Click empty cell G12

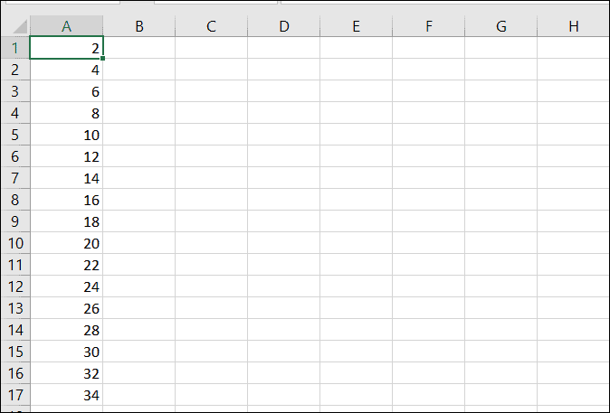tap(501, 286)
